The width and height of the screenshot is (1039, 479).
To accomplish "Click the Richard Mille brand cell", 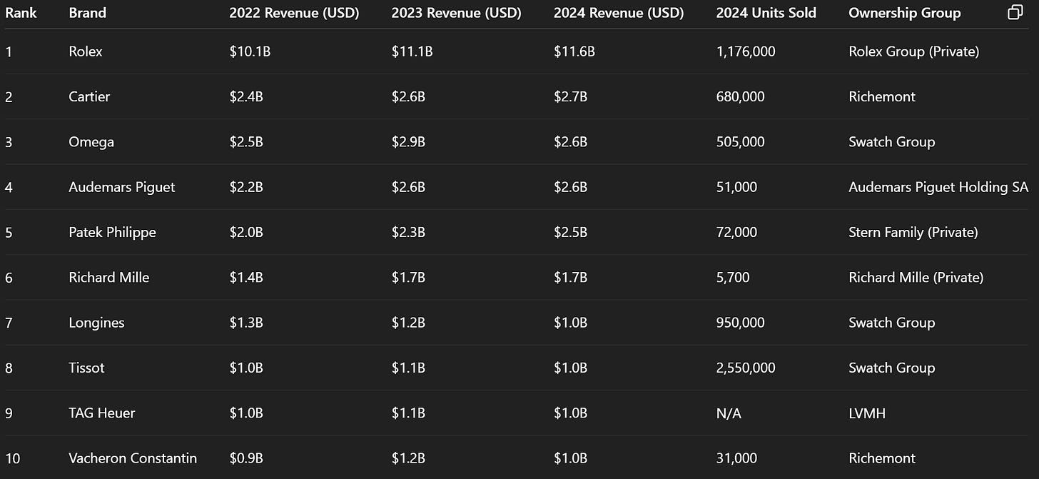I will point(109,277).
